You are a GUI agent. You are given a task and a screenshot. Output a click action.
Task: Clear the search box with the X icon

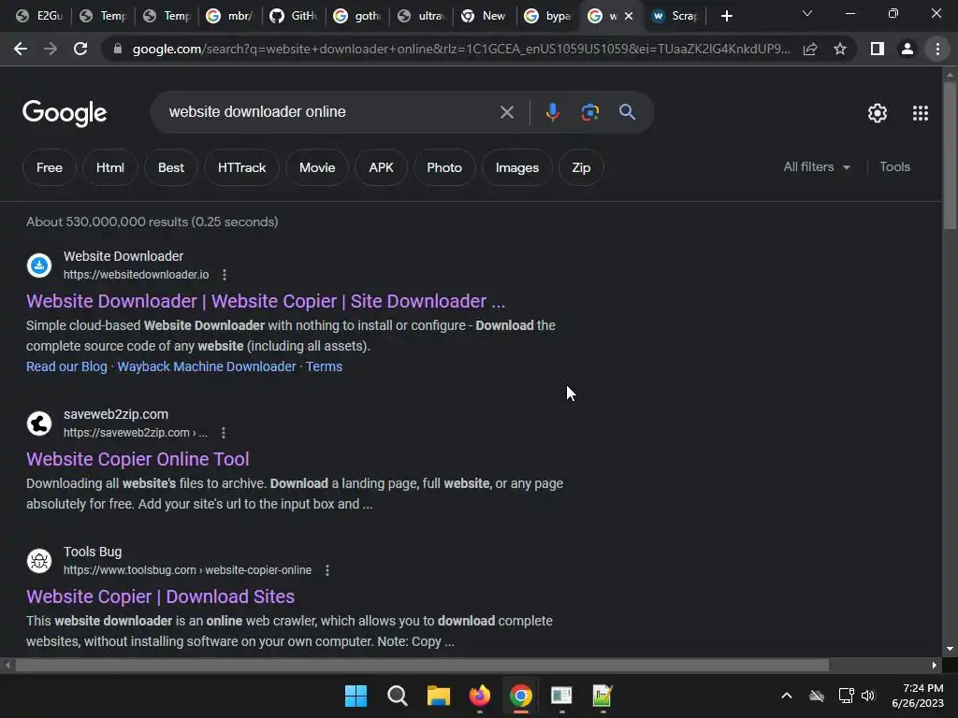(x=506, y=112)
